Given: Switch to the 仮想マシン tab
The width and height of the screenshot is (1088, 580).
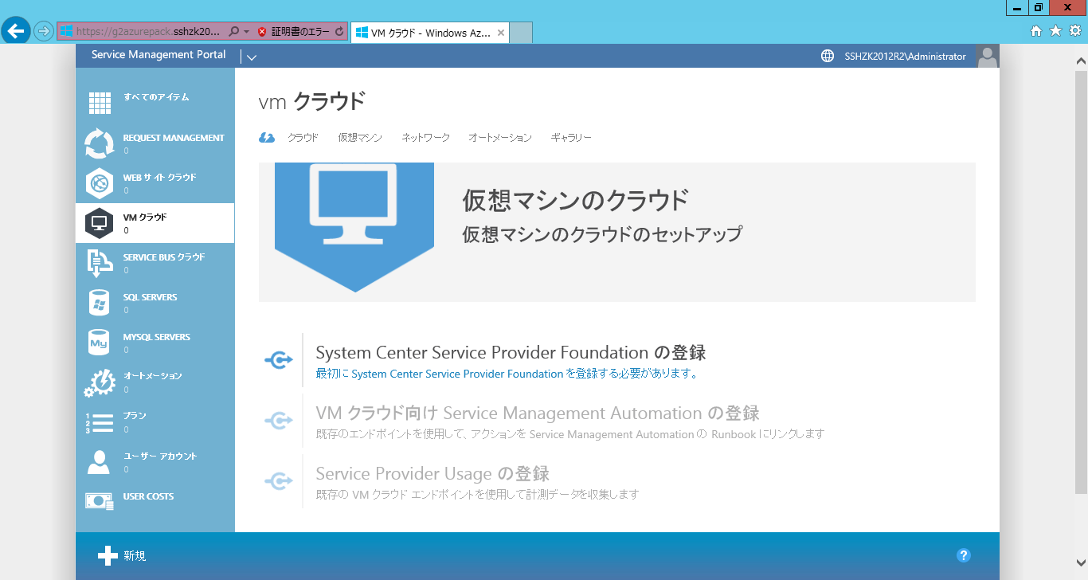Looking at the screenshot, I should [360, 138].
